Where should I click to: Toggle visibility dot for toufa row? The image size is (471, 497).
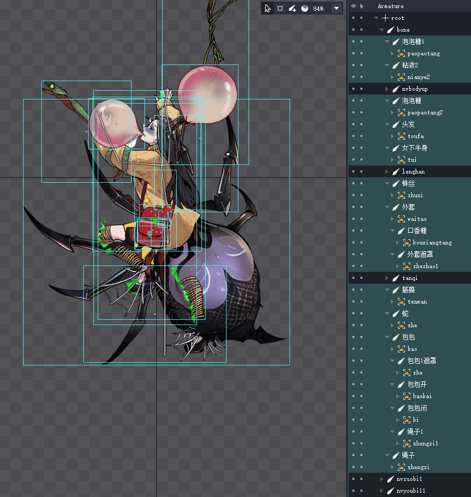353,136
